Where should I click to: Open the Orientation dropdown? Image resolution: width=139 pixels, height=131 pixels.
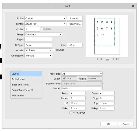[x=38, y=56]
